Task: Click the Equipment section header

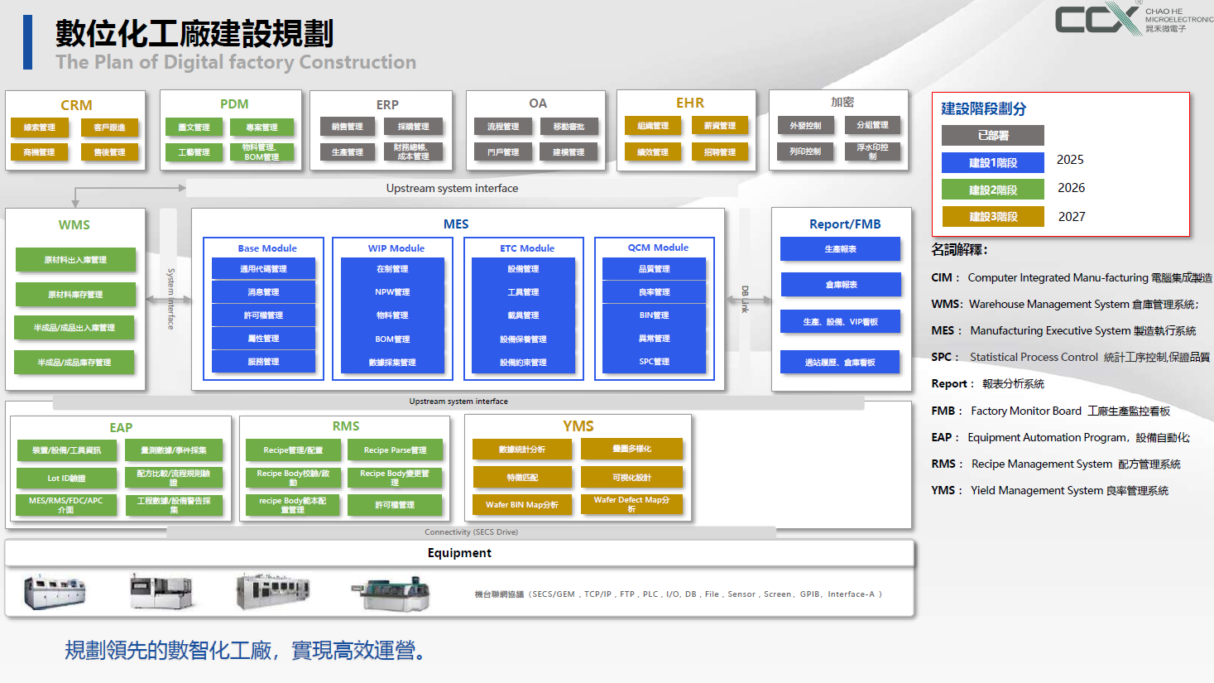Action: (459, 553)
